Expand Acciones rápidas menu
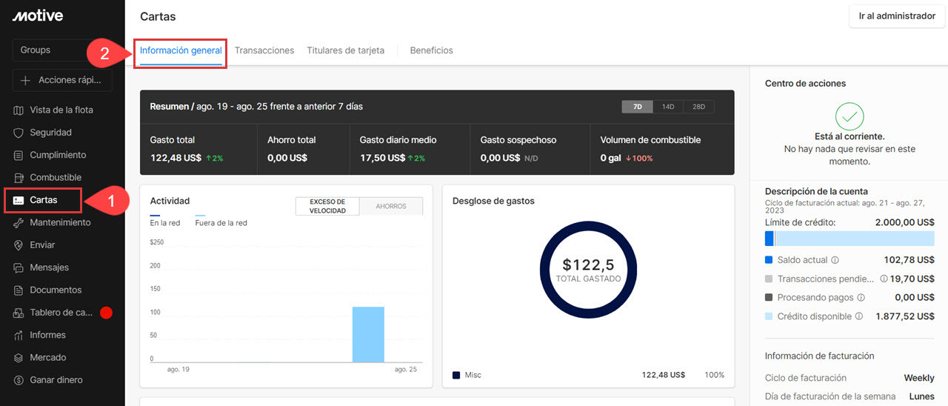This screenshot has width=948, height=406. (x=61, y=80)
